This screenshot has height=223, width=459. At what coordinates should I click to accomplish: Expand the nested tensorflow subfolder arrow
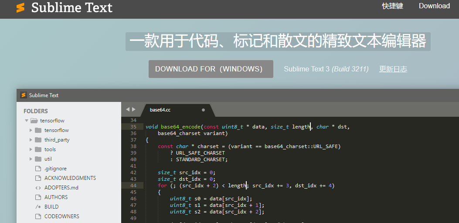(31, 130)
